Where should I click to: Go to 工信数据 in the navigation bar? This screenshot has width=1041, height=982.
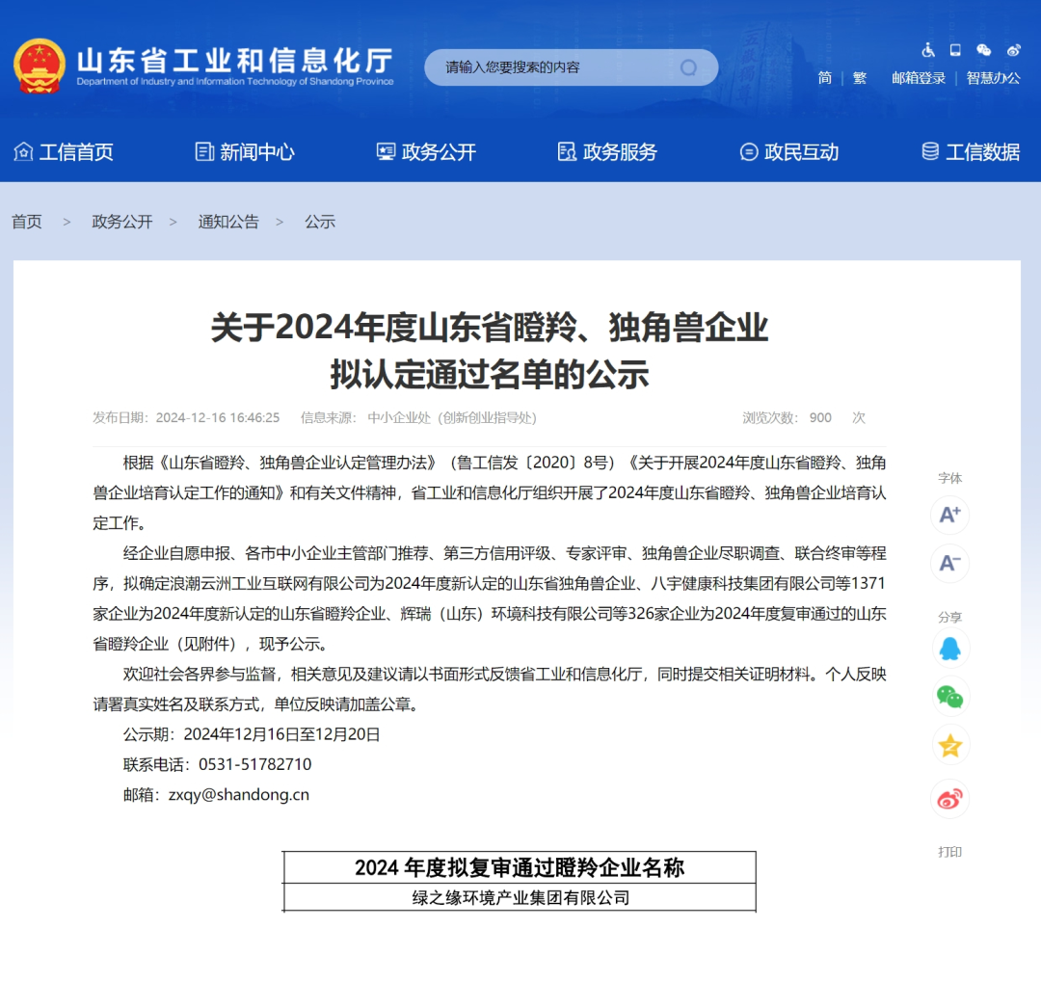tap(971, 152)
